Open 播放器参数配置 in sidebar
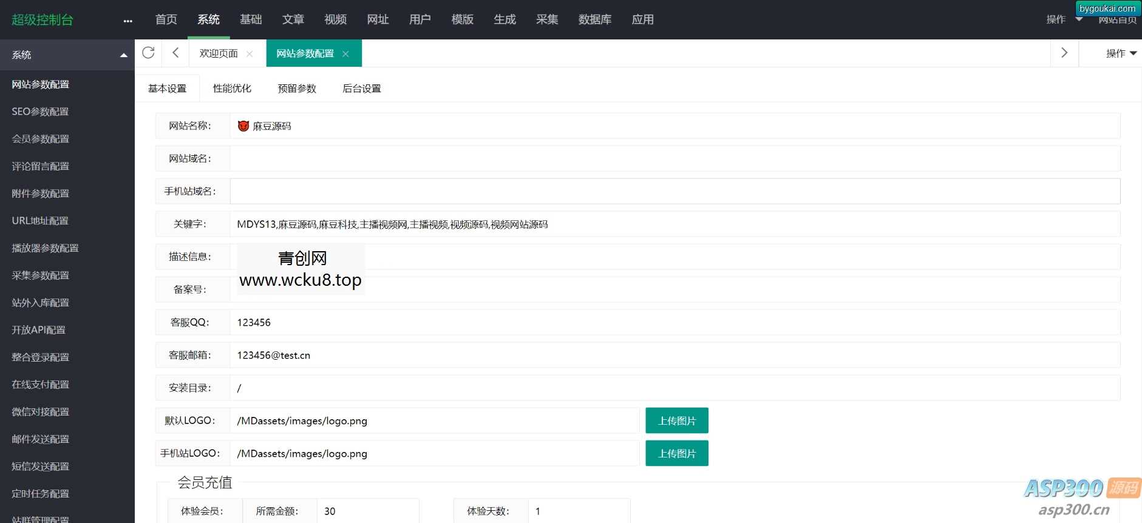 coord(45,248)
